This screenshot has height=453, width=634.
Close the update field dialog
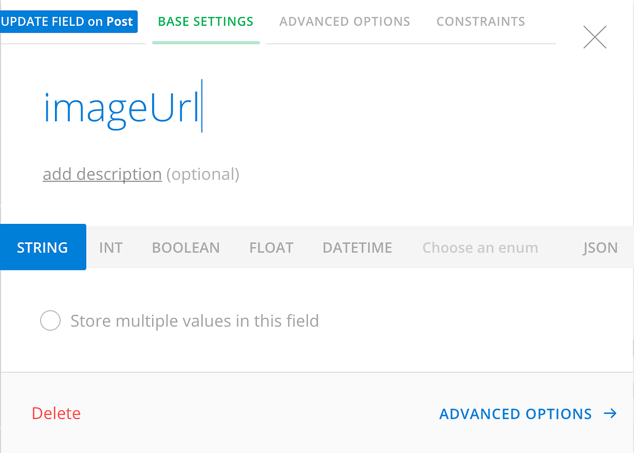click(594, 37)
